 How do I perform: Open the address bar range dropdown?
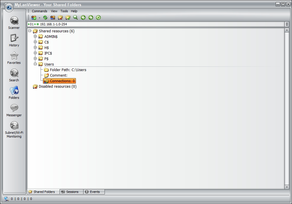point(287,24)
